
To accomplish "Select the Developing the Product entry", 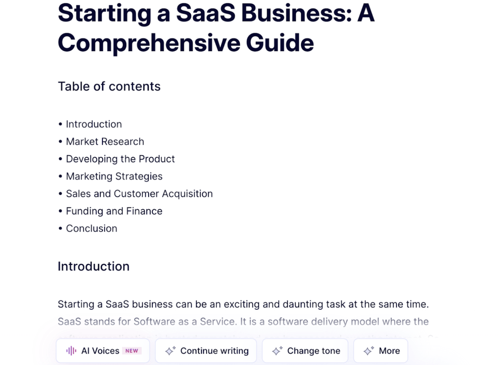I will [120, 159].
